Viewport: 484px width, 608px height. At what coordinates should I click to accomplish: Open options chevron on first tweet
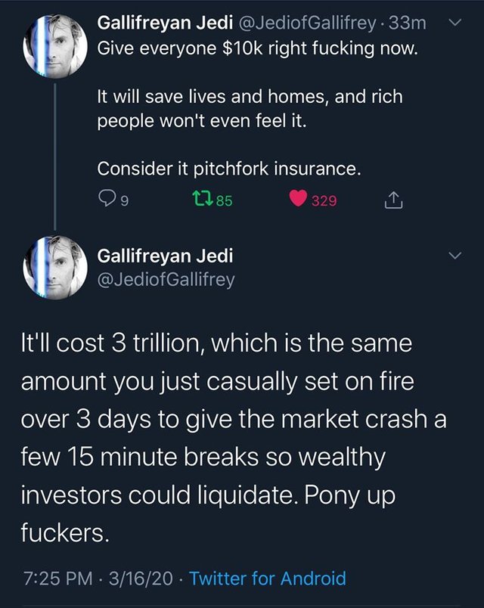click(x=454, y=23)
